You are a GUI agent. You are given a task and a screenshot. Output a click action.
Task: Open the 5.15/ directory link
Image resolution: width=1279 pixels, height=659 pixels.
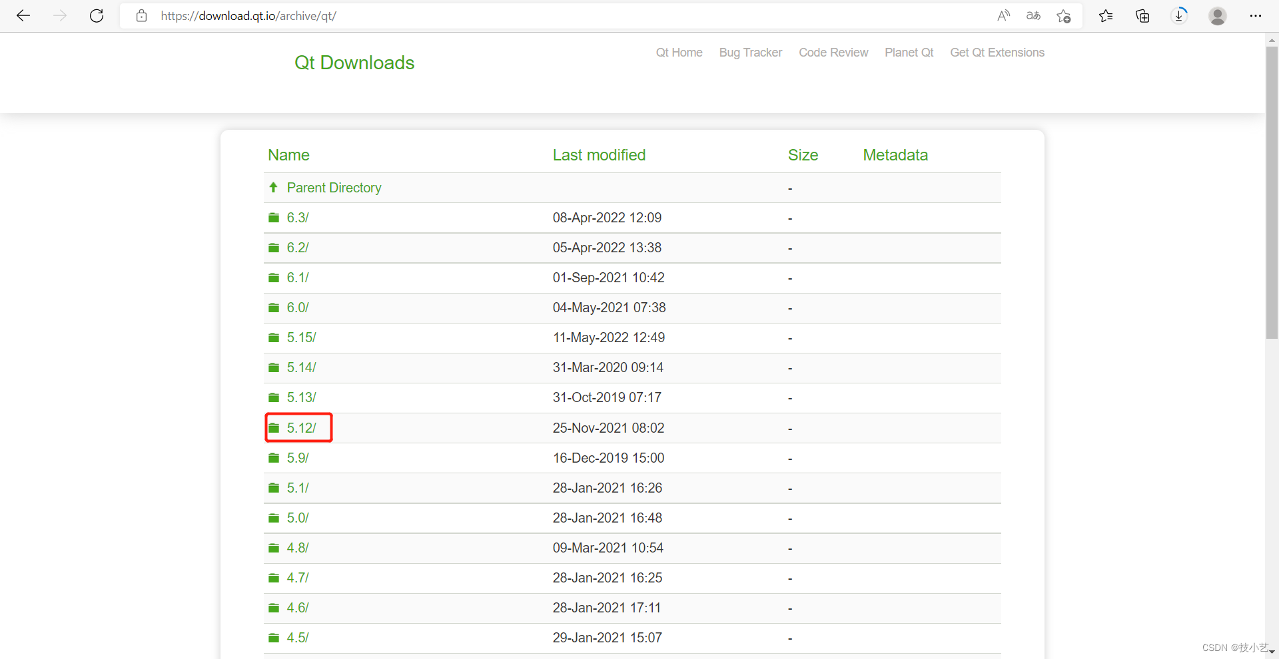301,337
